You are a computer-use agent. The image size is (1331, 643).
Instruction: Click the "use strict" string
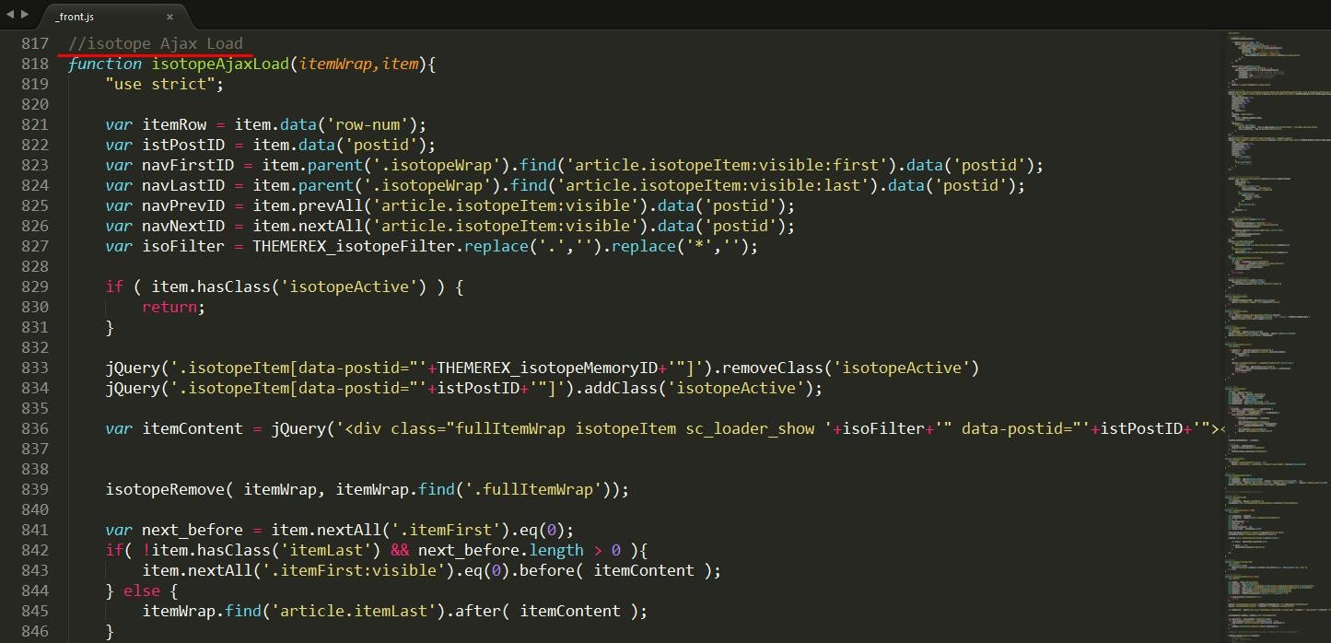click(164, 84)
